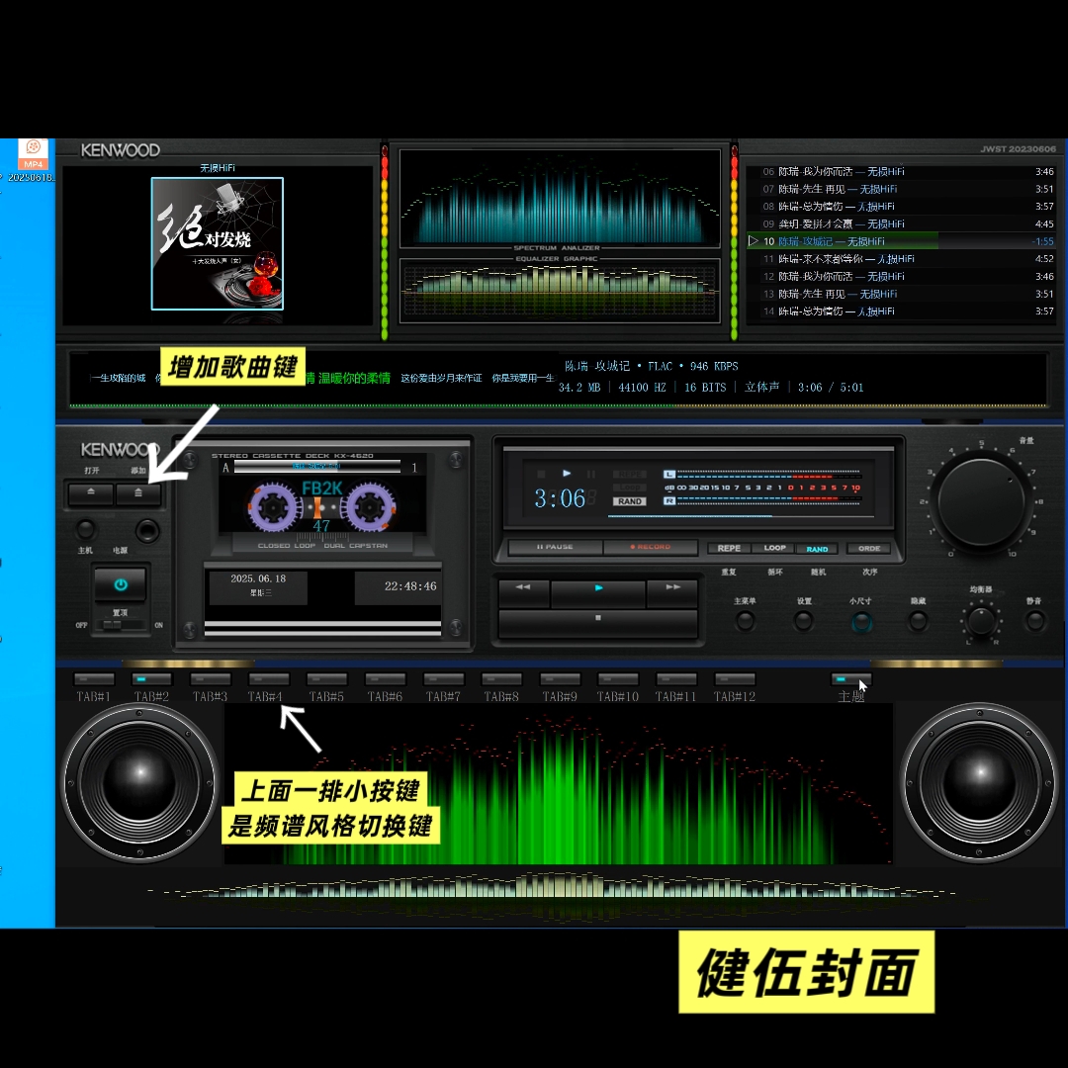1068x1068 pixels.
Task: Enable LOOP playback mode
Action: pyautogui.click(x=774, y=548)
